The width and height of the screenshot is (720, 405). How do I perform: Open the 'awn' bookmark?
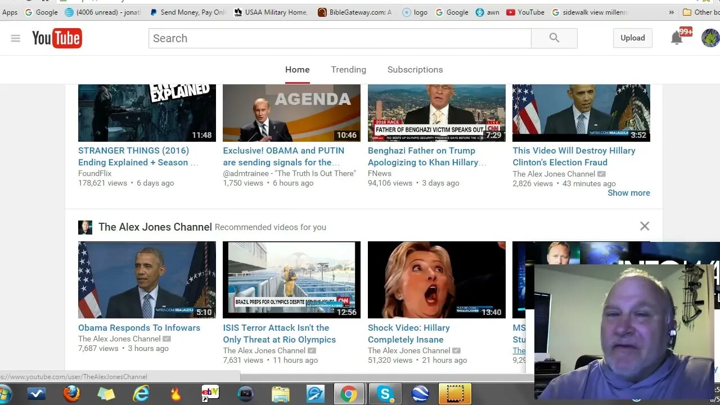pos(487,12)
